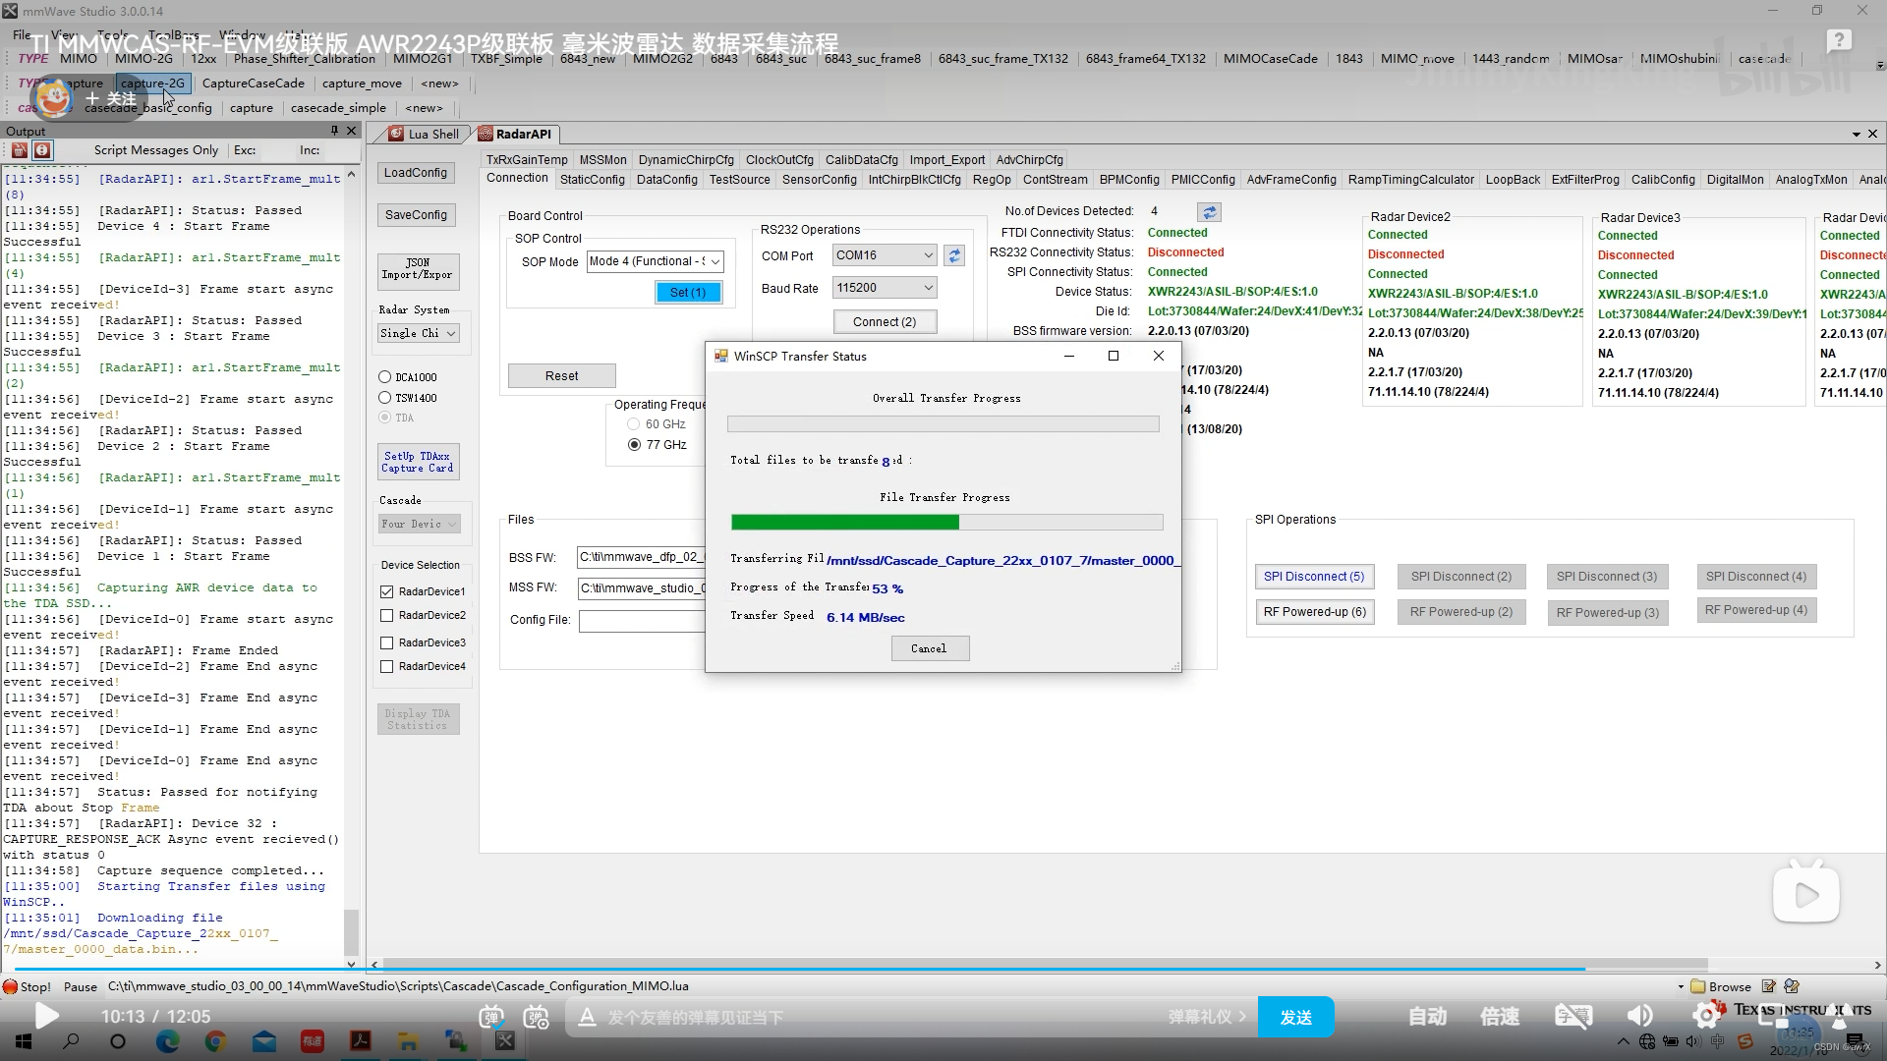This screenshot has height=1061, width=1887.
Task: Click the auto-scroll icon in Output toolbar
Action: pyautogui.click(x=41, y=150)
